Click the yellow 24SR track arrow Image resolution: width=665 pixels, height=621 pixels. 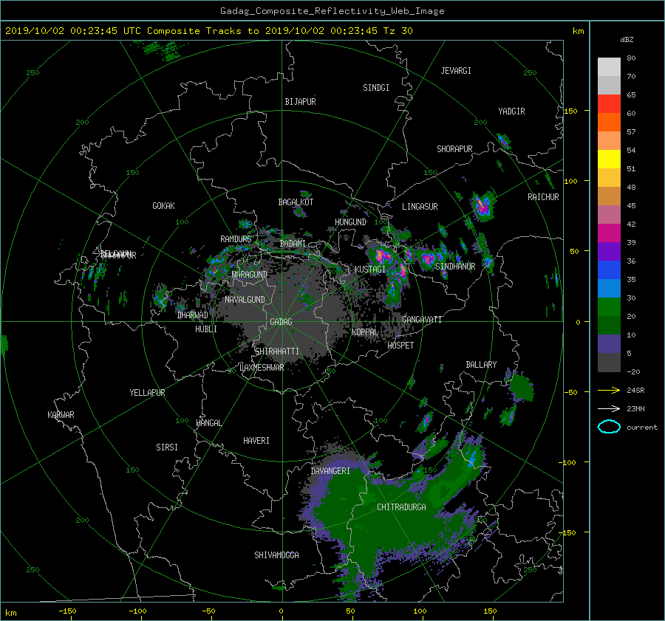click(x=609, y=391)
